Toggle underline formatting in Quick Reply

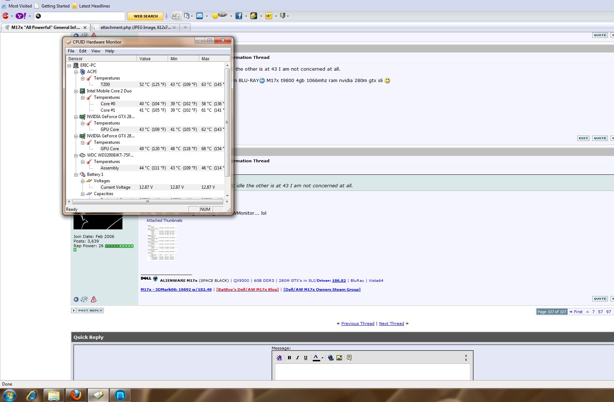(306, 358)
